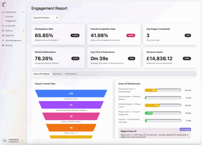Go to the Overview dashboard link
This screenshot has height=145, width=202.
tap(9, 17)
